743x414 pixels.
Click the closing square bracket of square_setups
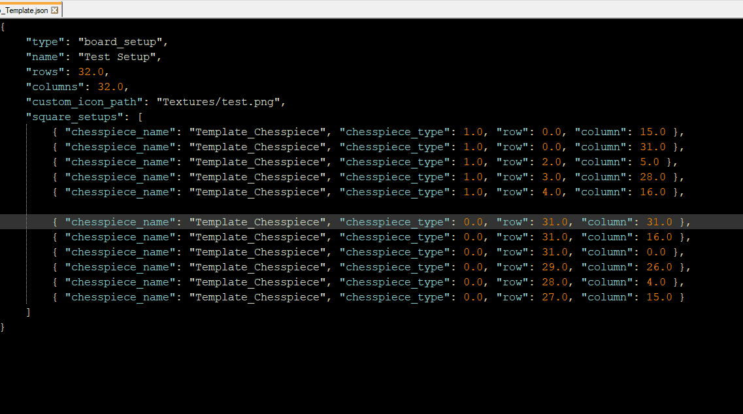click(x=29, y=312)
